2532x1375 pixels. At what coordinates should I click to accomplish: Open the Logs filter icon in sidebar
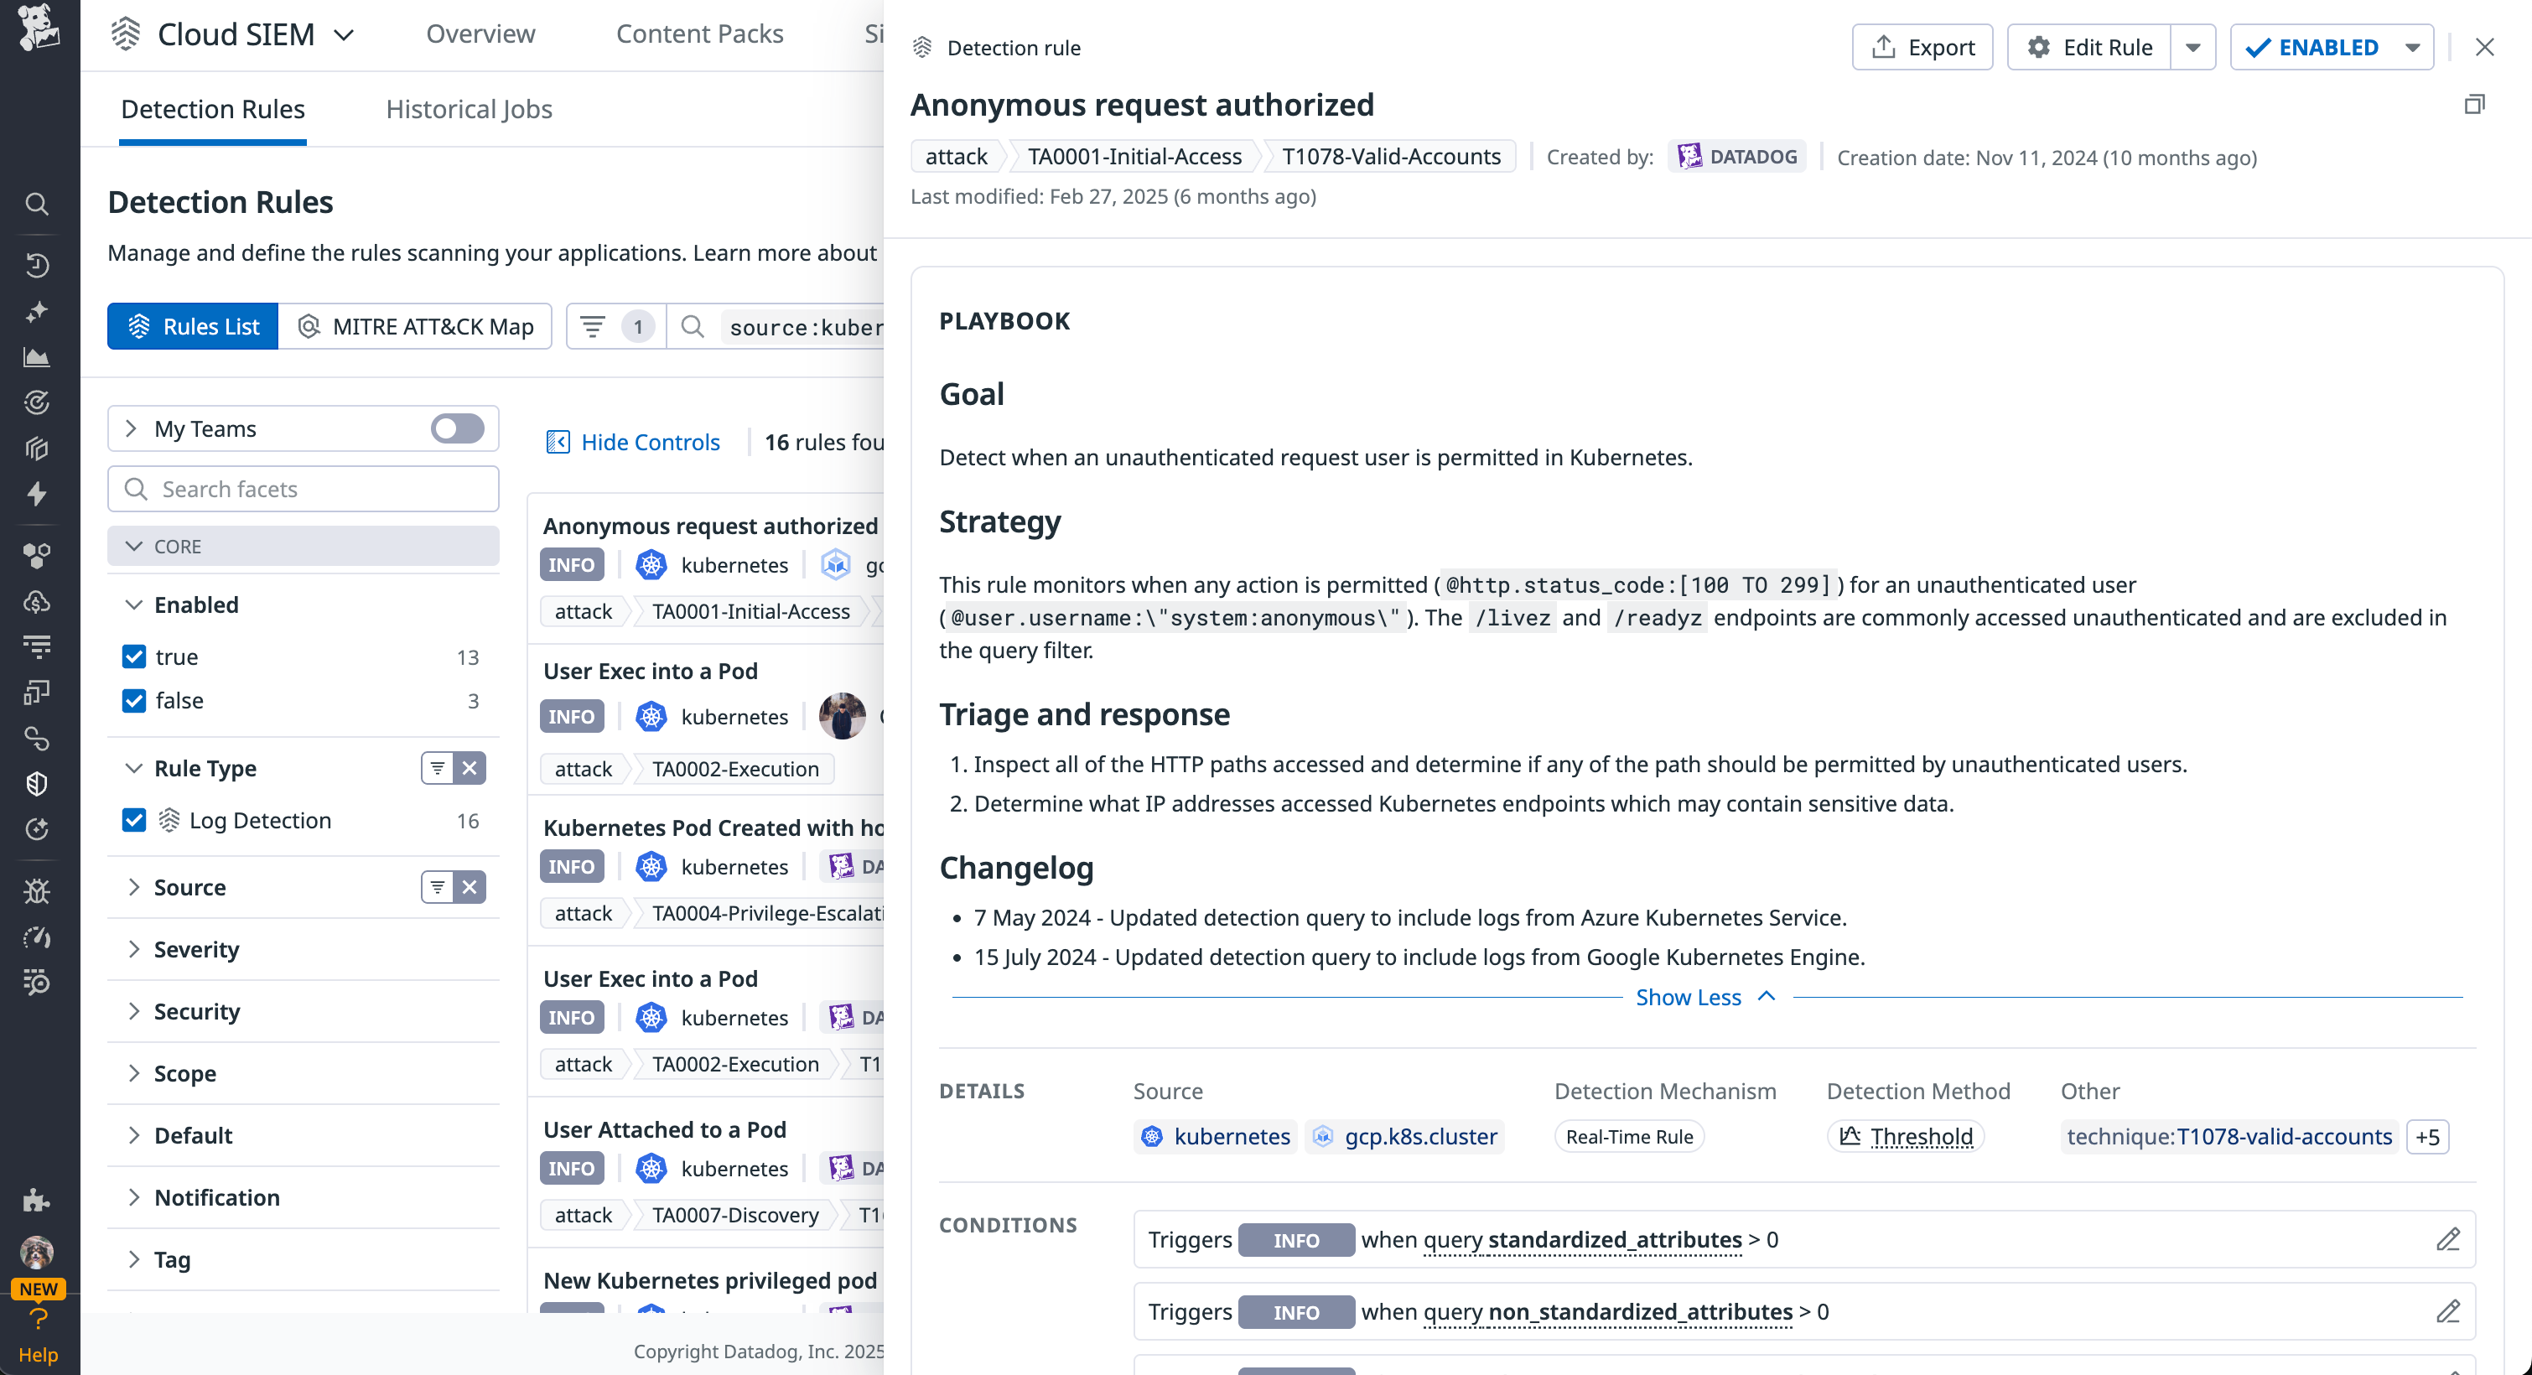[x=38, y=645]
